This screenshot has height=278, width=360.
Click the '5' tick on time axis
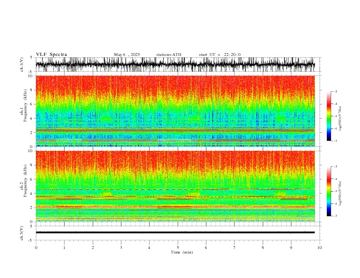(178, 248)
